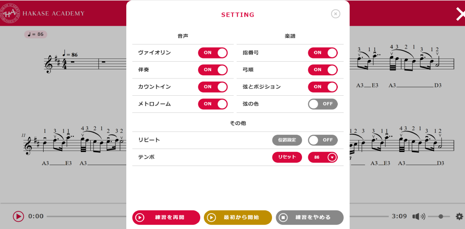This screenshot has width=465, height=229.
Task: Switch off the メトロノーム toggle
Action: click(213, 104)
